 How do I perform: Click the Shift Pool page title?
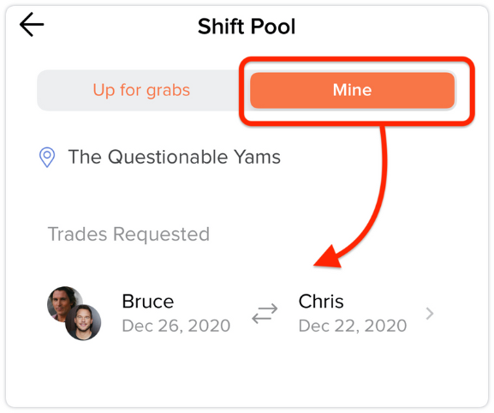(247, 27)
